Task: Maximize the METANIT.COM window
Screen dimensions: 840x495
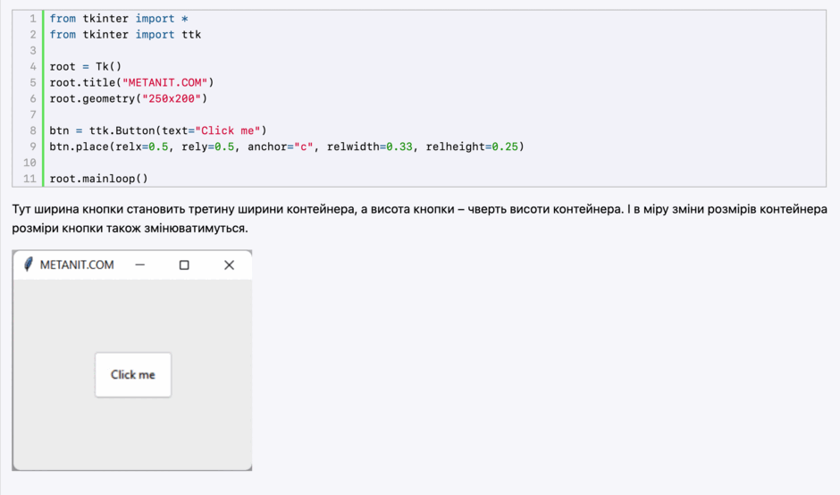Action: click(x=184, y=264)
